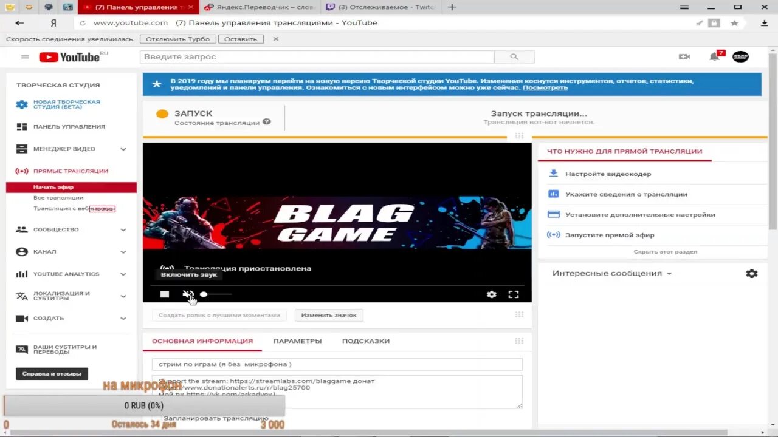Switch to Основная информация tab

pyautogui.click(x=202, y=341)
